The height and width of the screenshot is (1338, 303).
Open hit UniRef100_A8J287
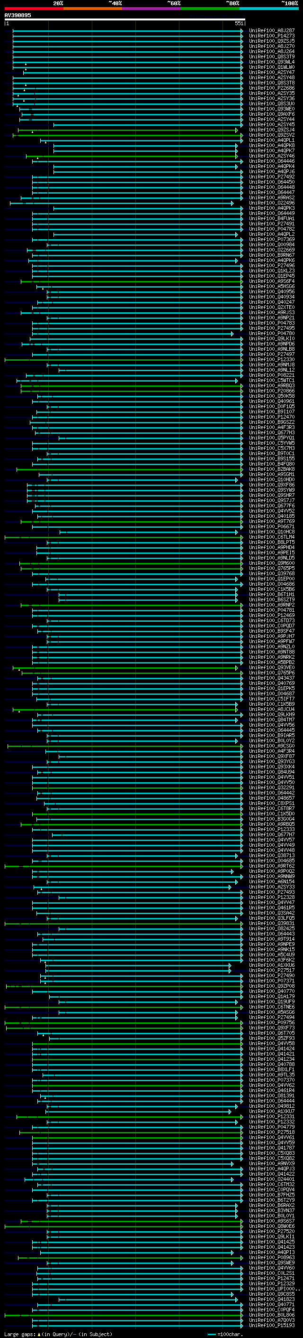(x=272, y=31)
